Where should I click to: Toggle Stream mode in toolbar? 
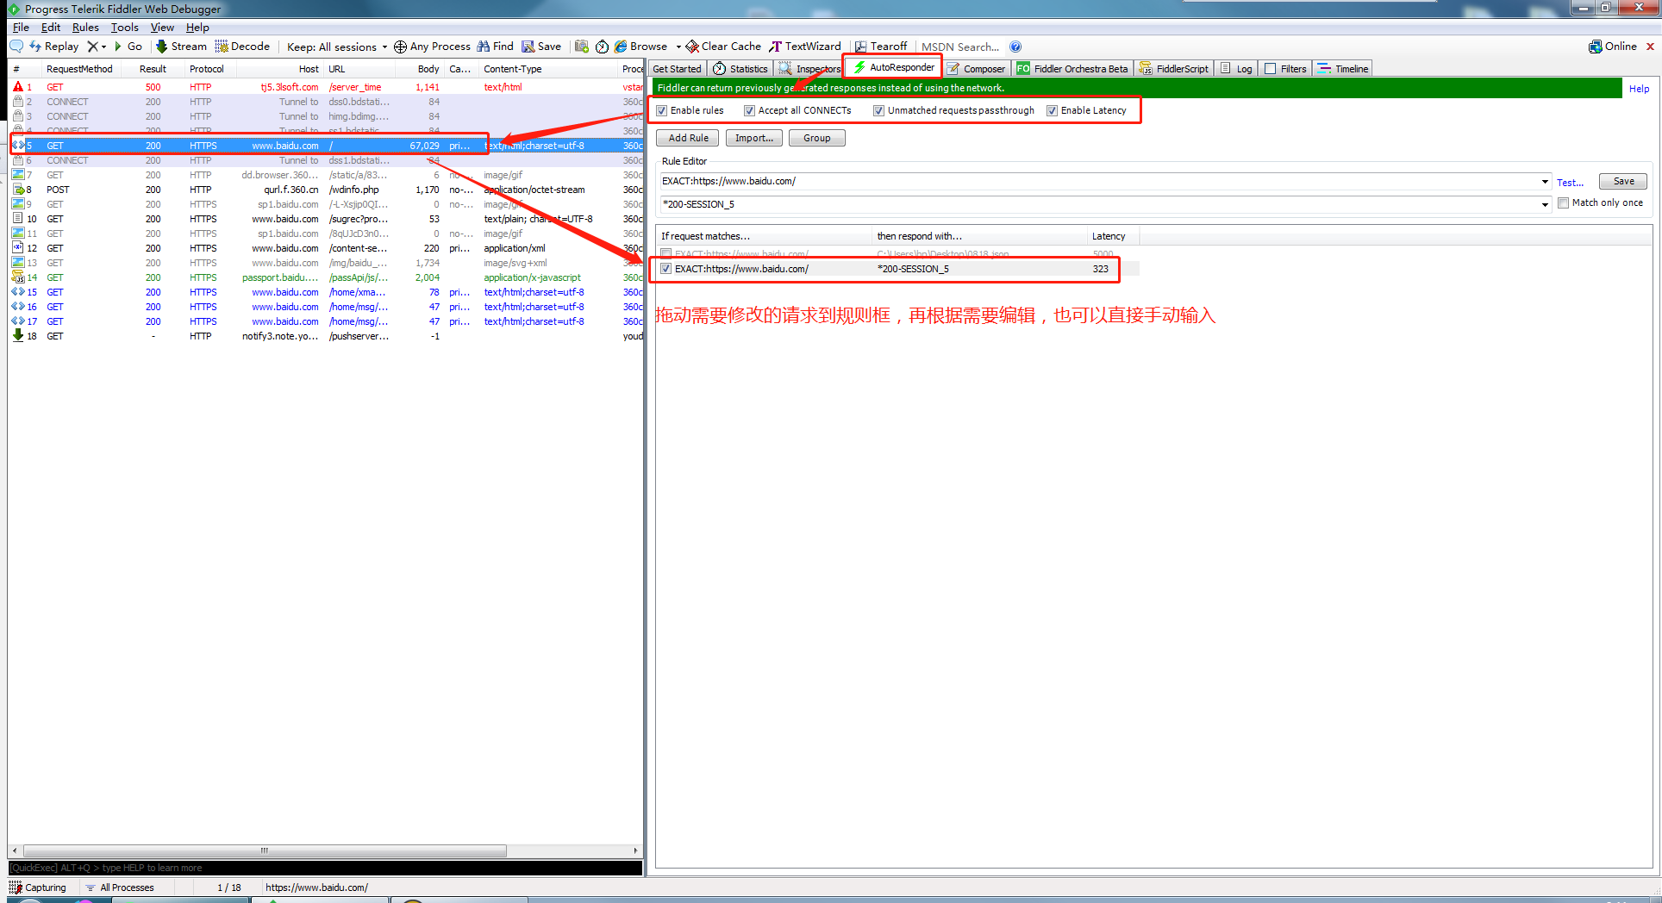[x=181, y=47]
